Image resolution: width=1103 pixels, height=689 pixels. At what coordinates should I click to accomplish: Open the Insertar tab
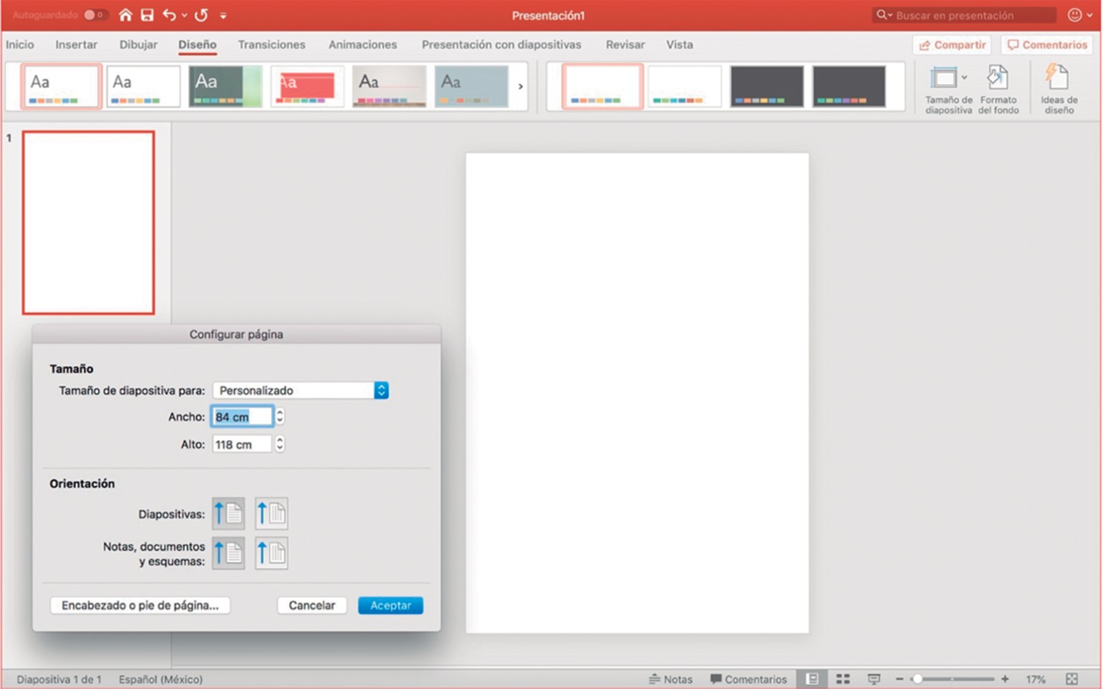click(76, 44)
